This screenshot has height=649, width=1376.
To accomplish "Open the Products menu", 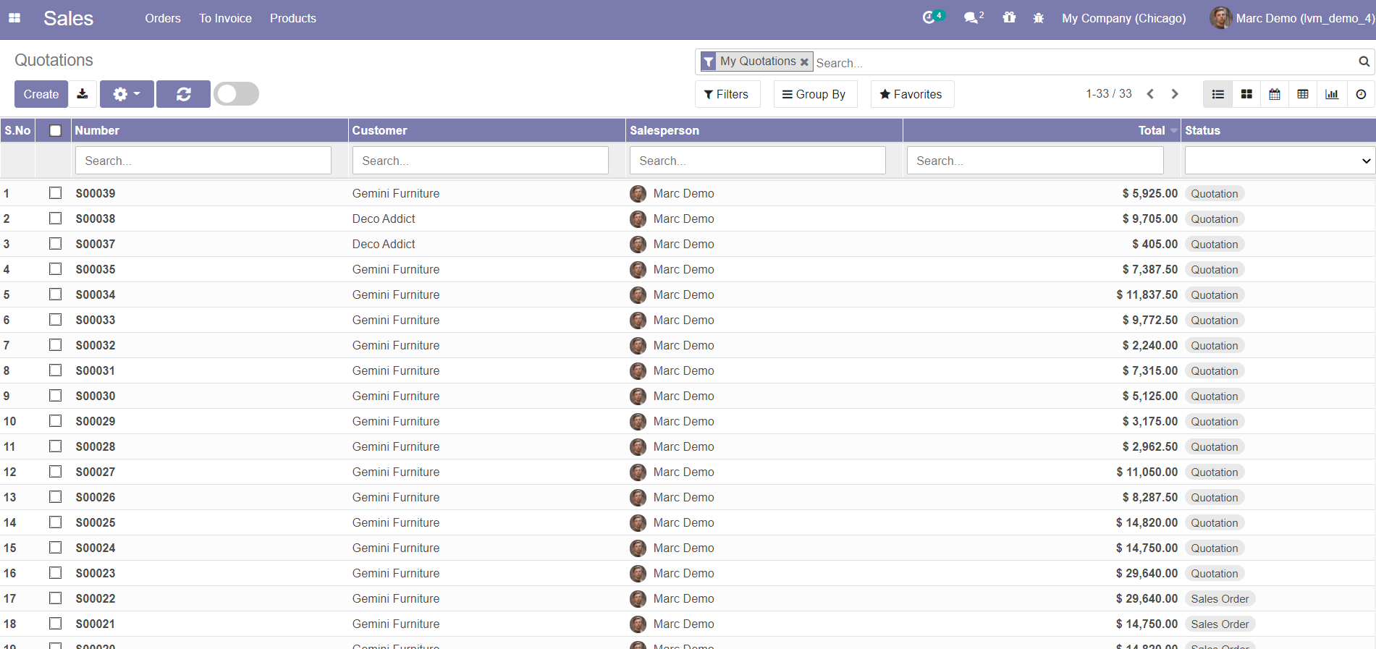I will click(x=292, y=18).
